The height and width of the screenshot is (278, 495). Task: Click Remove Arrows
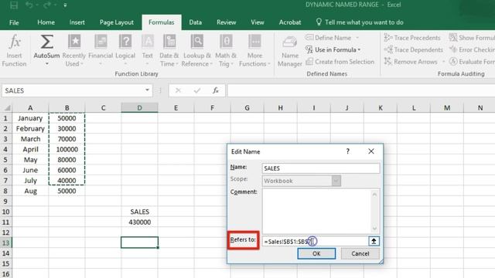pyautogui.click(x=411, y=62)
